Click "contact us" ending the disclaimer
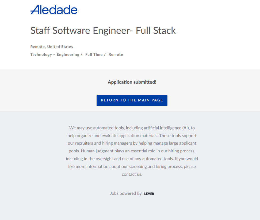Screen dimensions: 260x220 (x=132, y=174)
